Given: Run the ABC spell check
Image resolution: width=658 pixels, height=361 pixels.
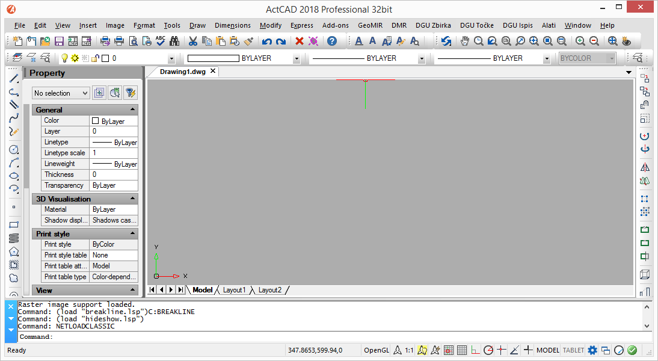Looking at the screenshot, I should (161, 41).
